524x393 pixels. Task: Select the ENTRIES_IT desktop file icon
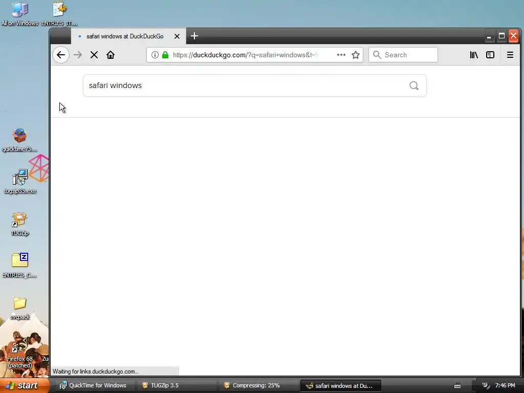point(59,14)
